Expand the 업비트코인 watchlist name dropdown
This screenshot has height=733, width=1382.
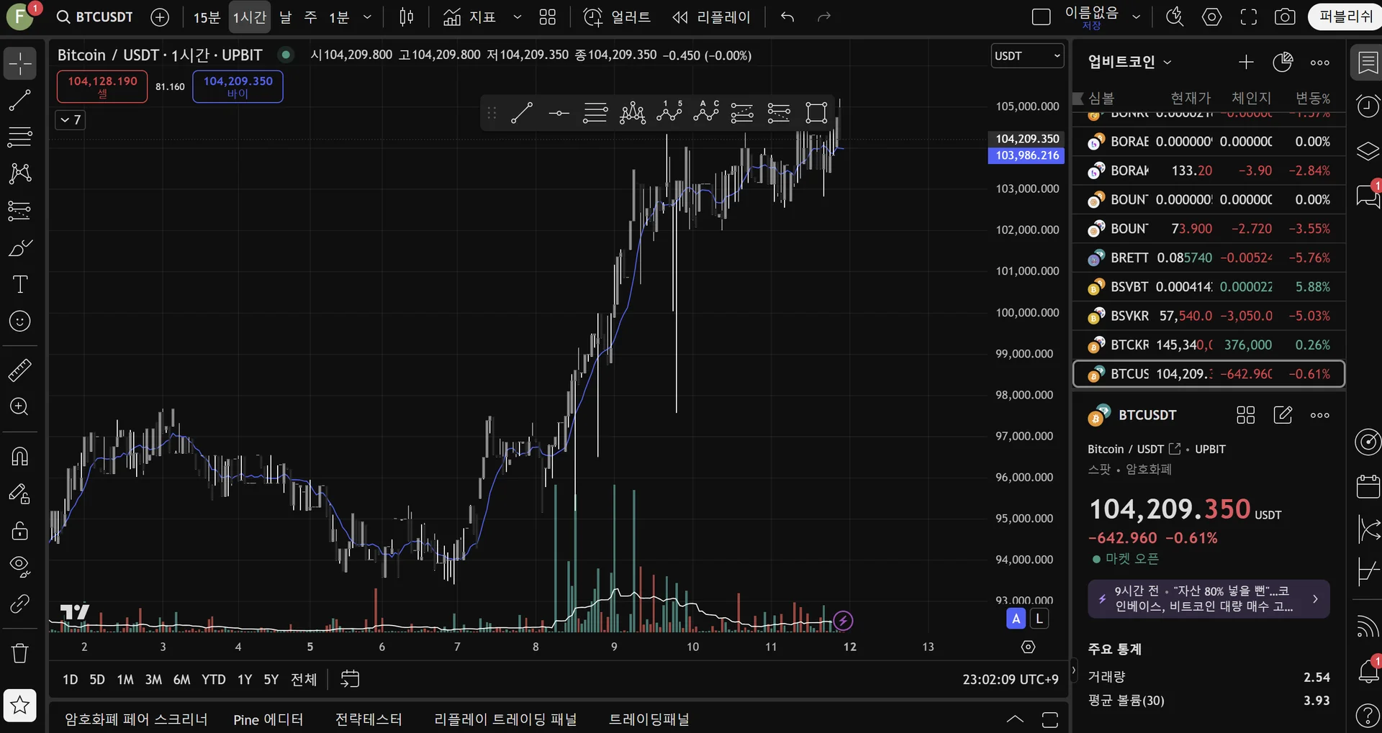1130,63
